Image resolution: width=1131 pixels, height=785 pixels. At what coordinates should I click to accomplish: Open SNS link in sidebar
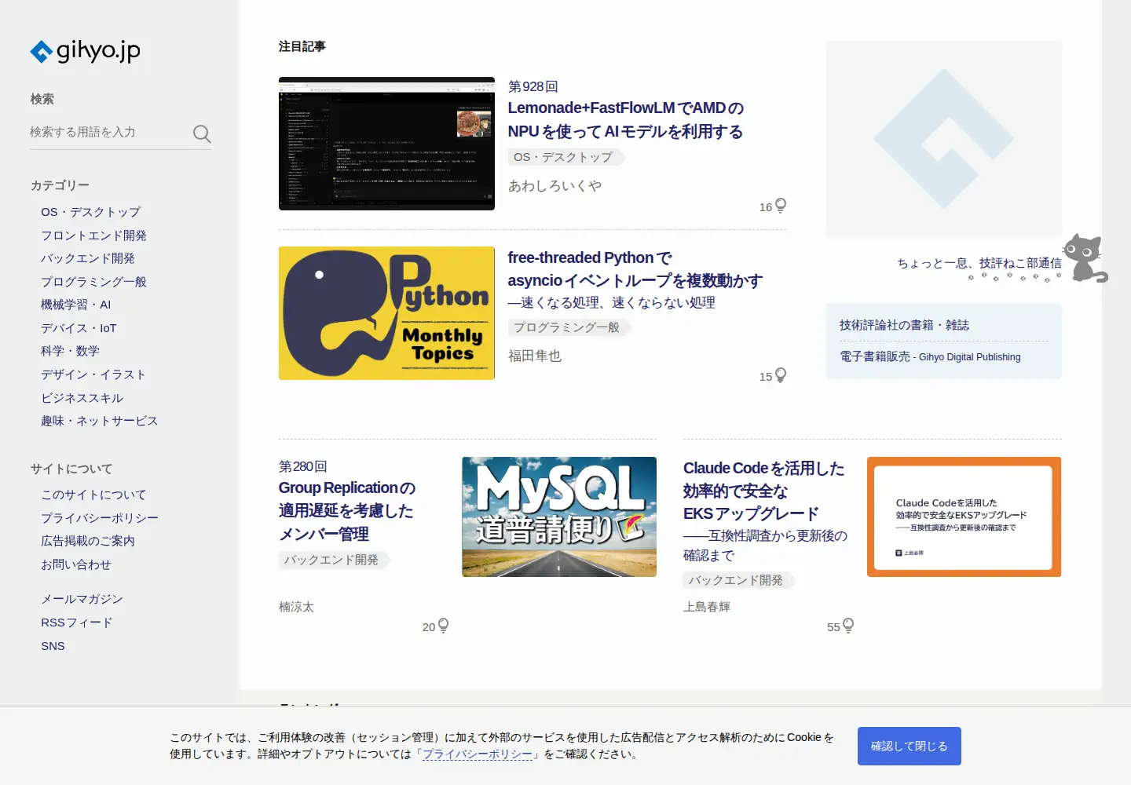coord(53,646)
